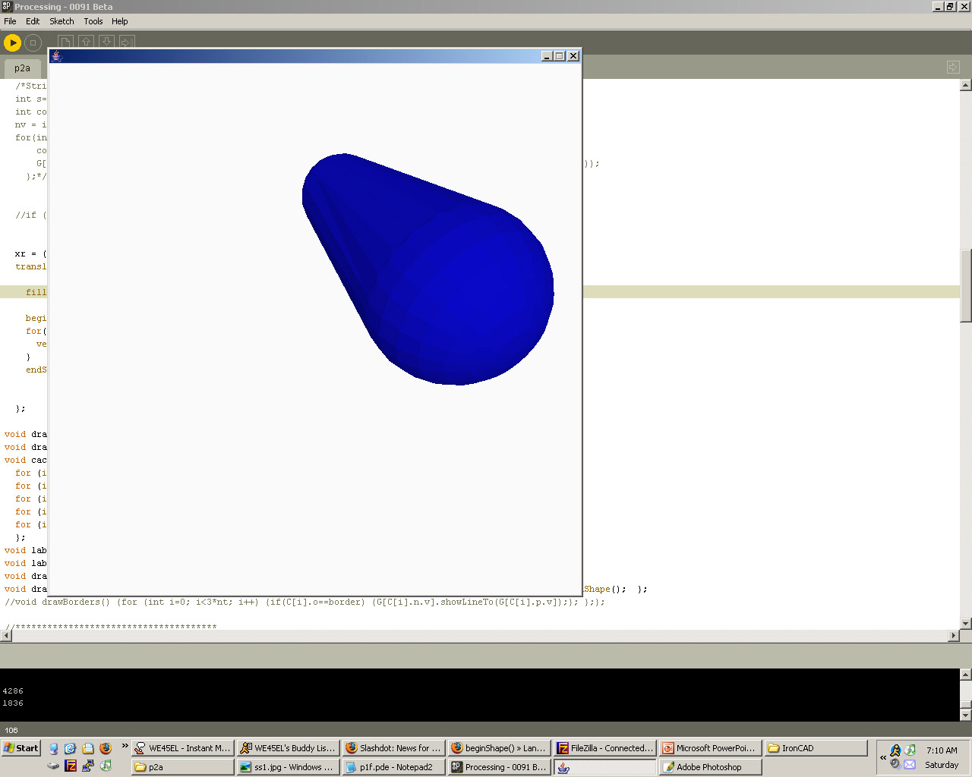Launch iTunes from quick launch

click(106, 766)
